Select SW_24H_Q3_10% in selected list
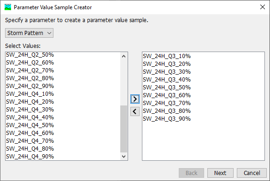The width and height of the screenshot is (270, 181). pos(203,56)
